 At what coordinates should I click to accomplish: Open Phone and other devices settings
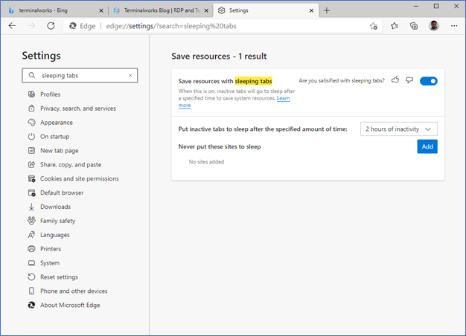(74, 291)
